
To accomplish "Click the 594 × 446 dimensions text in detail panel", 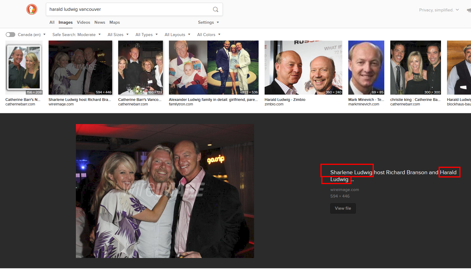I will pos(340,196).
